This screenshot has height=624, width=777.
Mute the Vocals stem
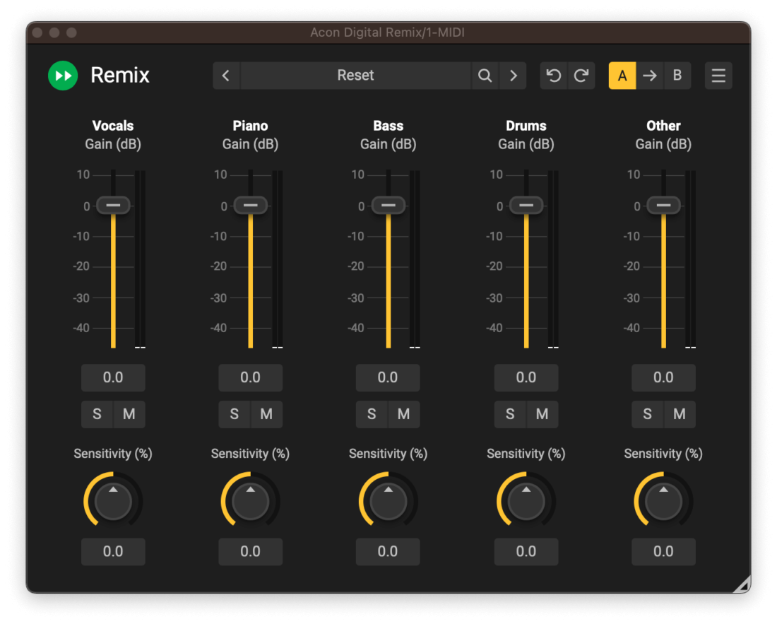(x=129, y=414)
